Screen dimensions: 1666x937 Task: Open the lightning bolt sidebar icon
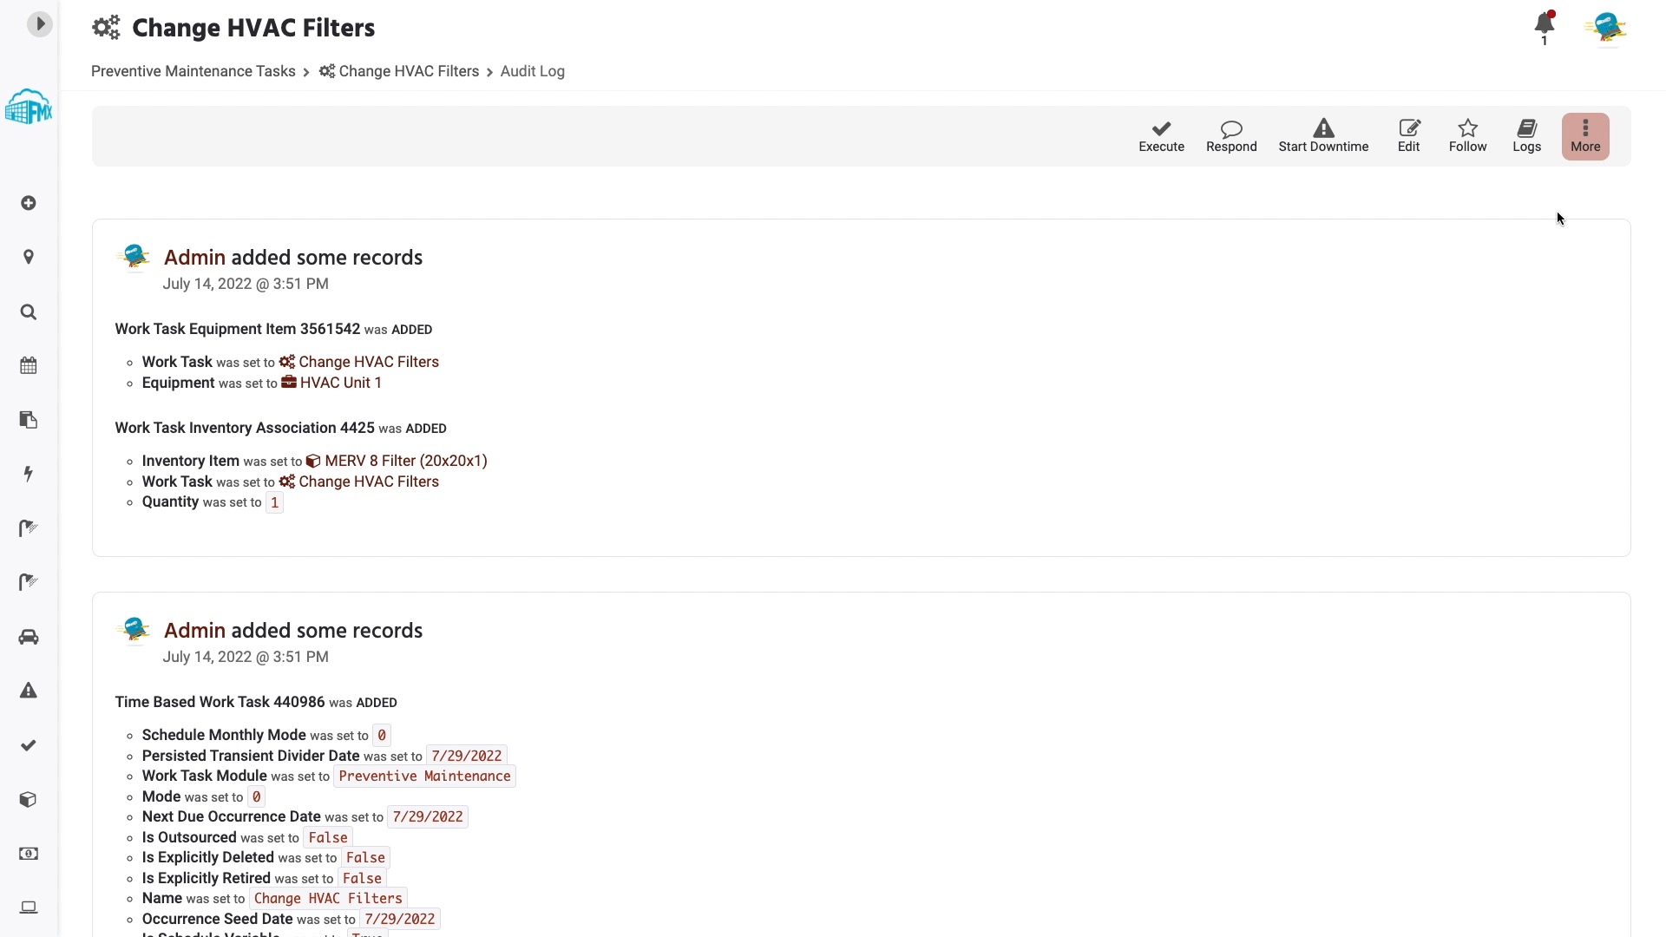29,474
